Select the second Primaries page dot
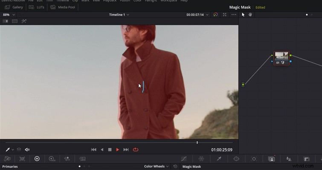 click(x=84, y=167)
